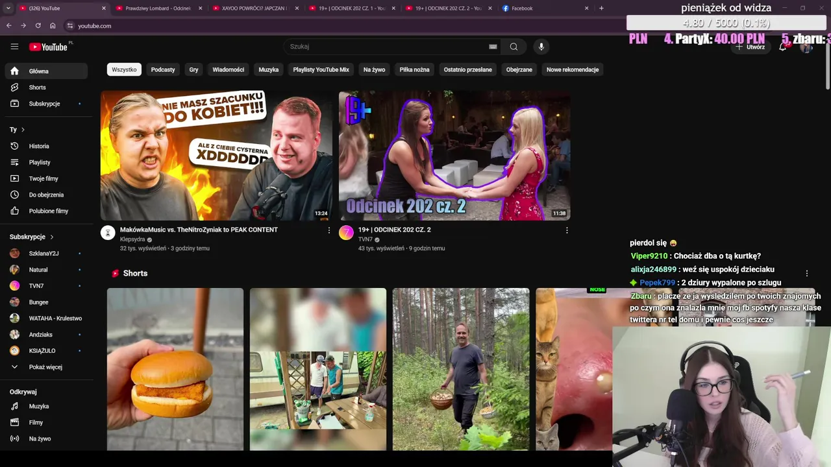This screenshot has height=467, width=831.
Task: Open Filmy under Odkrywaj
Action: pos(46,422)
